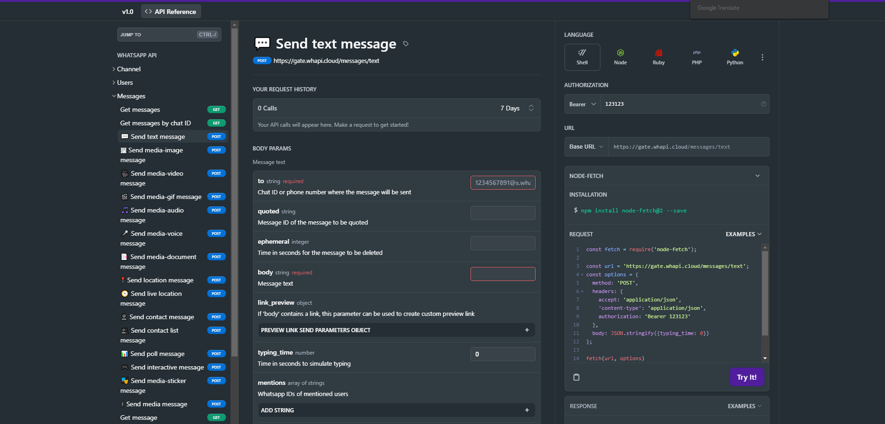Open more languages three-dot menu
The height and width of the screenshot is (424, 885).
click(x=762, y=57)
